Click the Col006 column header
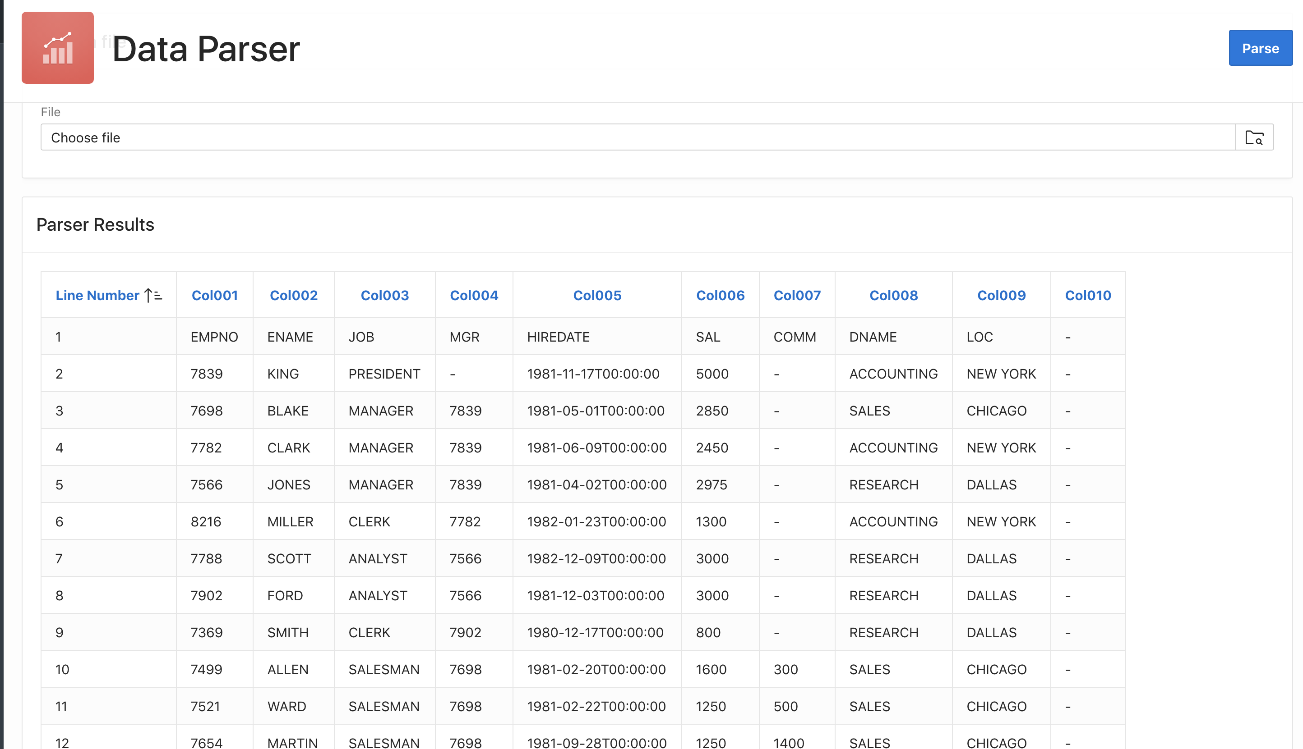Image resolution: width=1303 pixels, height=749 pixels. pos(720,295)
